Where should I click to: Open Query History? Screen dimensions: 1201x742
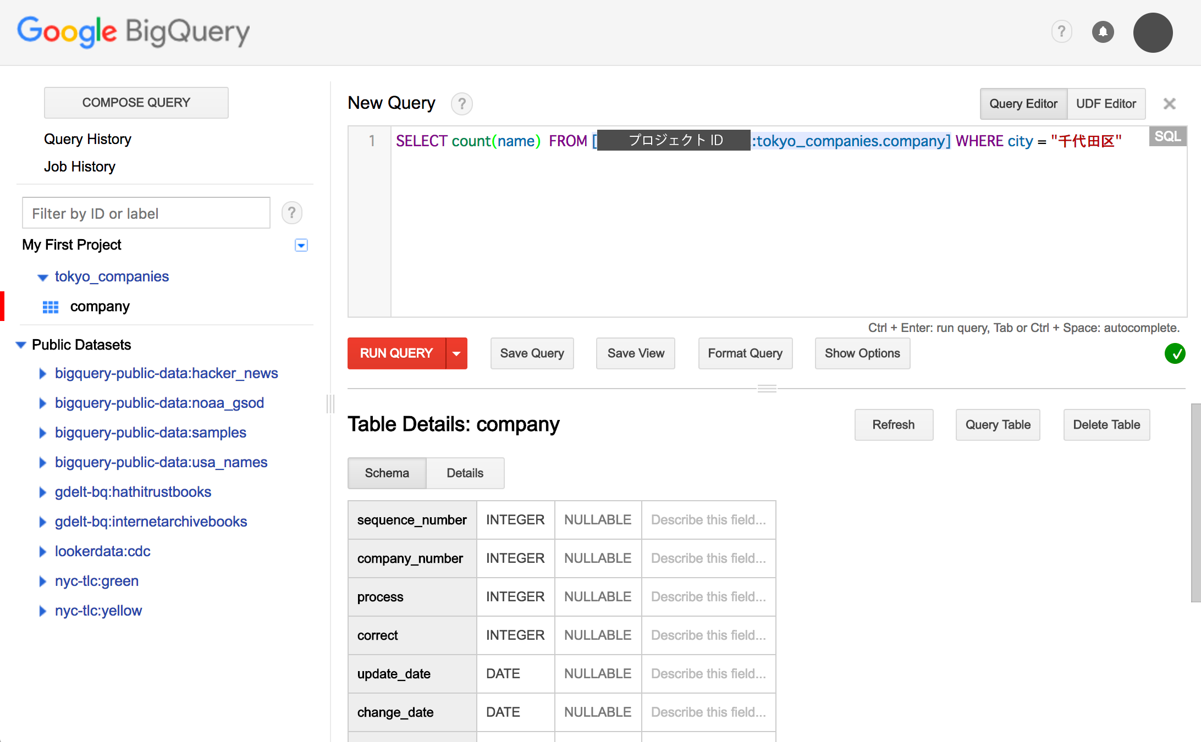click(87, 139)
